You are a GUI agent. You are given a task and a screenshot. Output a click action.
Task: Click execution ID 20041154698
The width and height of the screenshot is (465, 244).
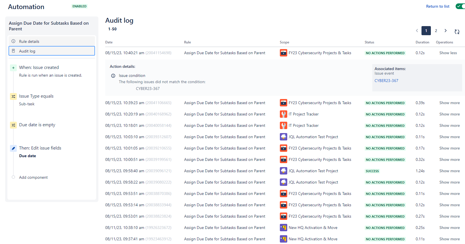pos(158,53)
